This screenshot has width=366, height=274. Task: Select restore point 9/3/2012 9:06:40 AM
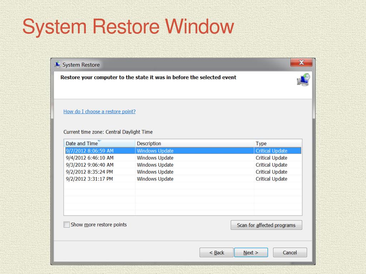(x=183, y=165)
